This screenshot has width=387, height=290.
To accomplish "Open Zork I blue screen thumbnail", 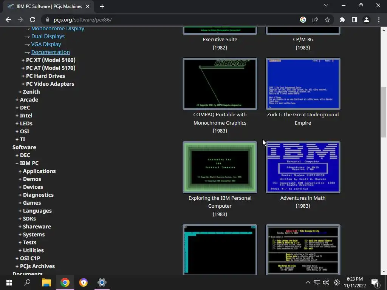I will click(303, 84).
